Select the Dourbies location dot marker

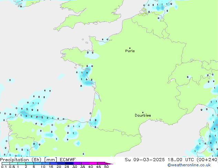coord(143,112)
